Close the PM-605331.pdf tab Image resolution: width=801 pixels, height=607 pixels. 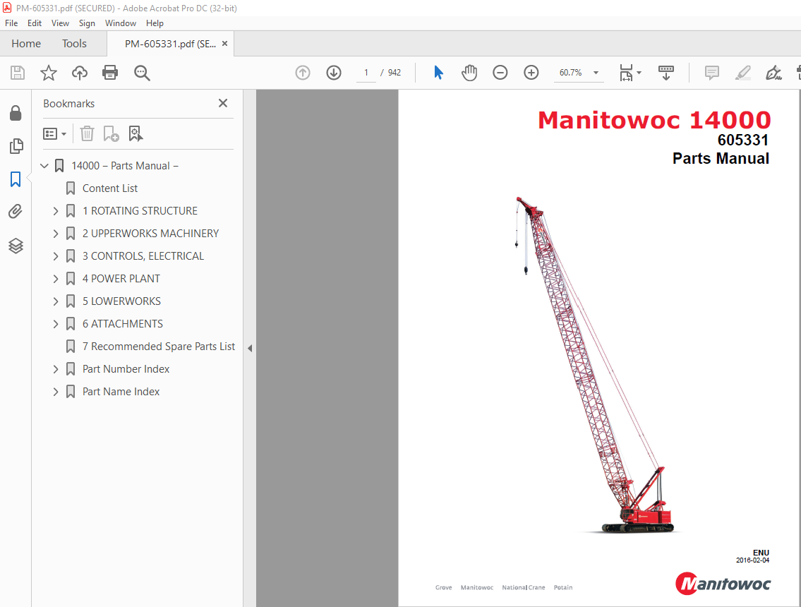(x=224, y=44)
